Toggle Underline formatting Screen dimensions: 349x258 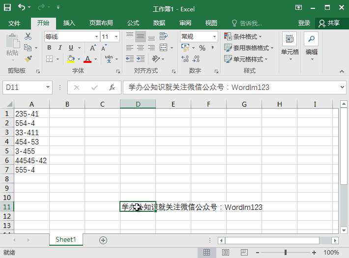(x=71, y=48)
